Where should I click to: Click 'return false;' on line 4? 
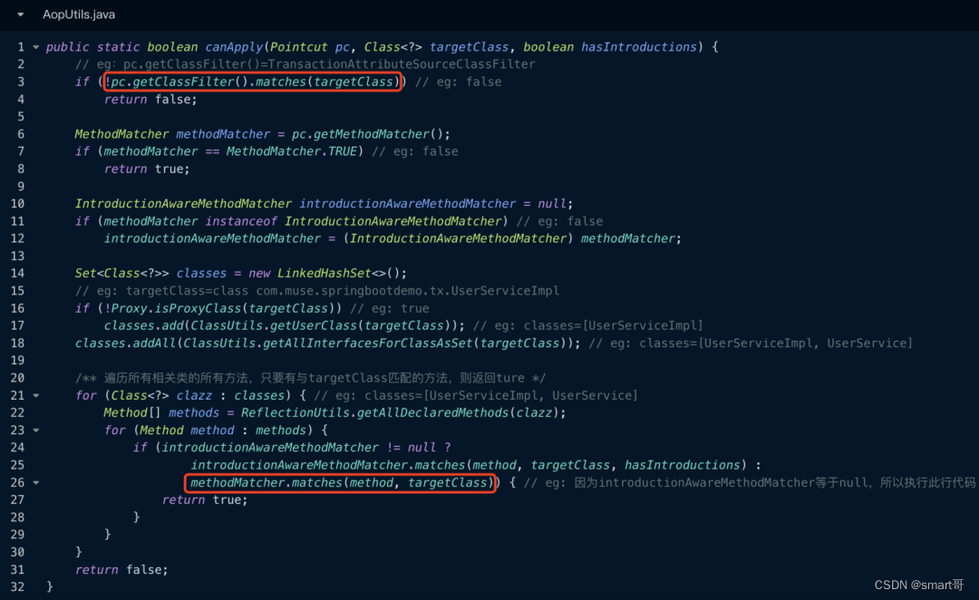[x=150, y=100]
